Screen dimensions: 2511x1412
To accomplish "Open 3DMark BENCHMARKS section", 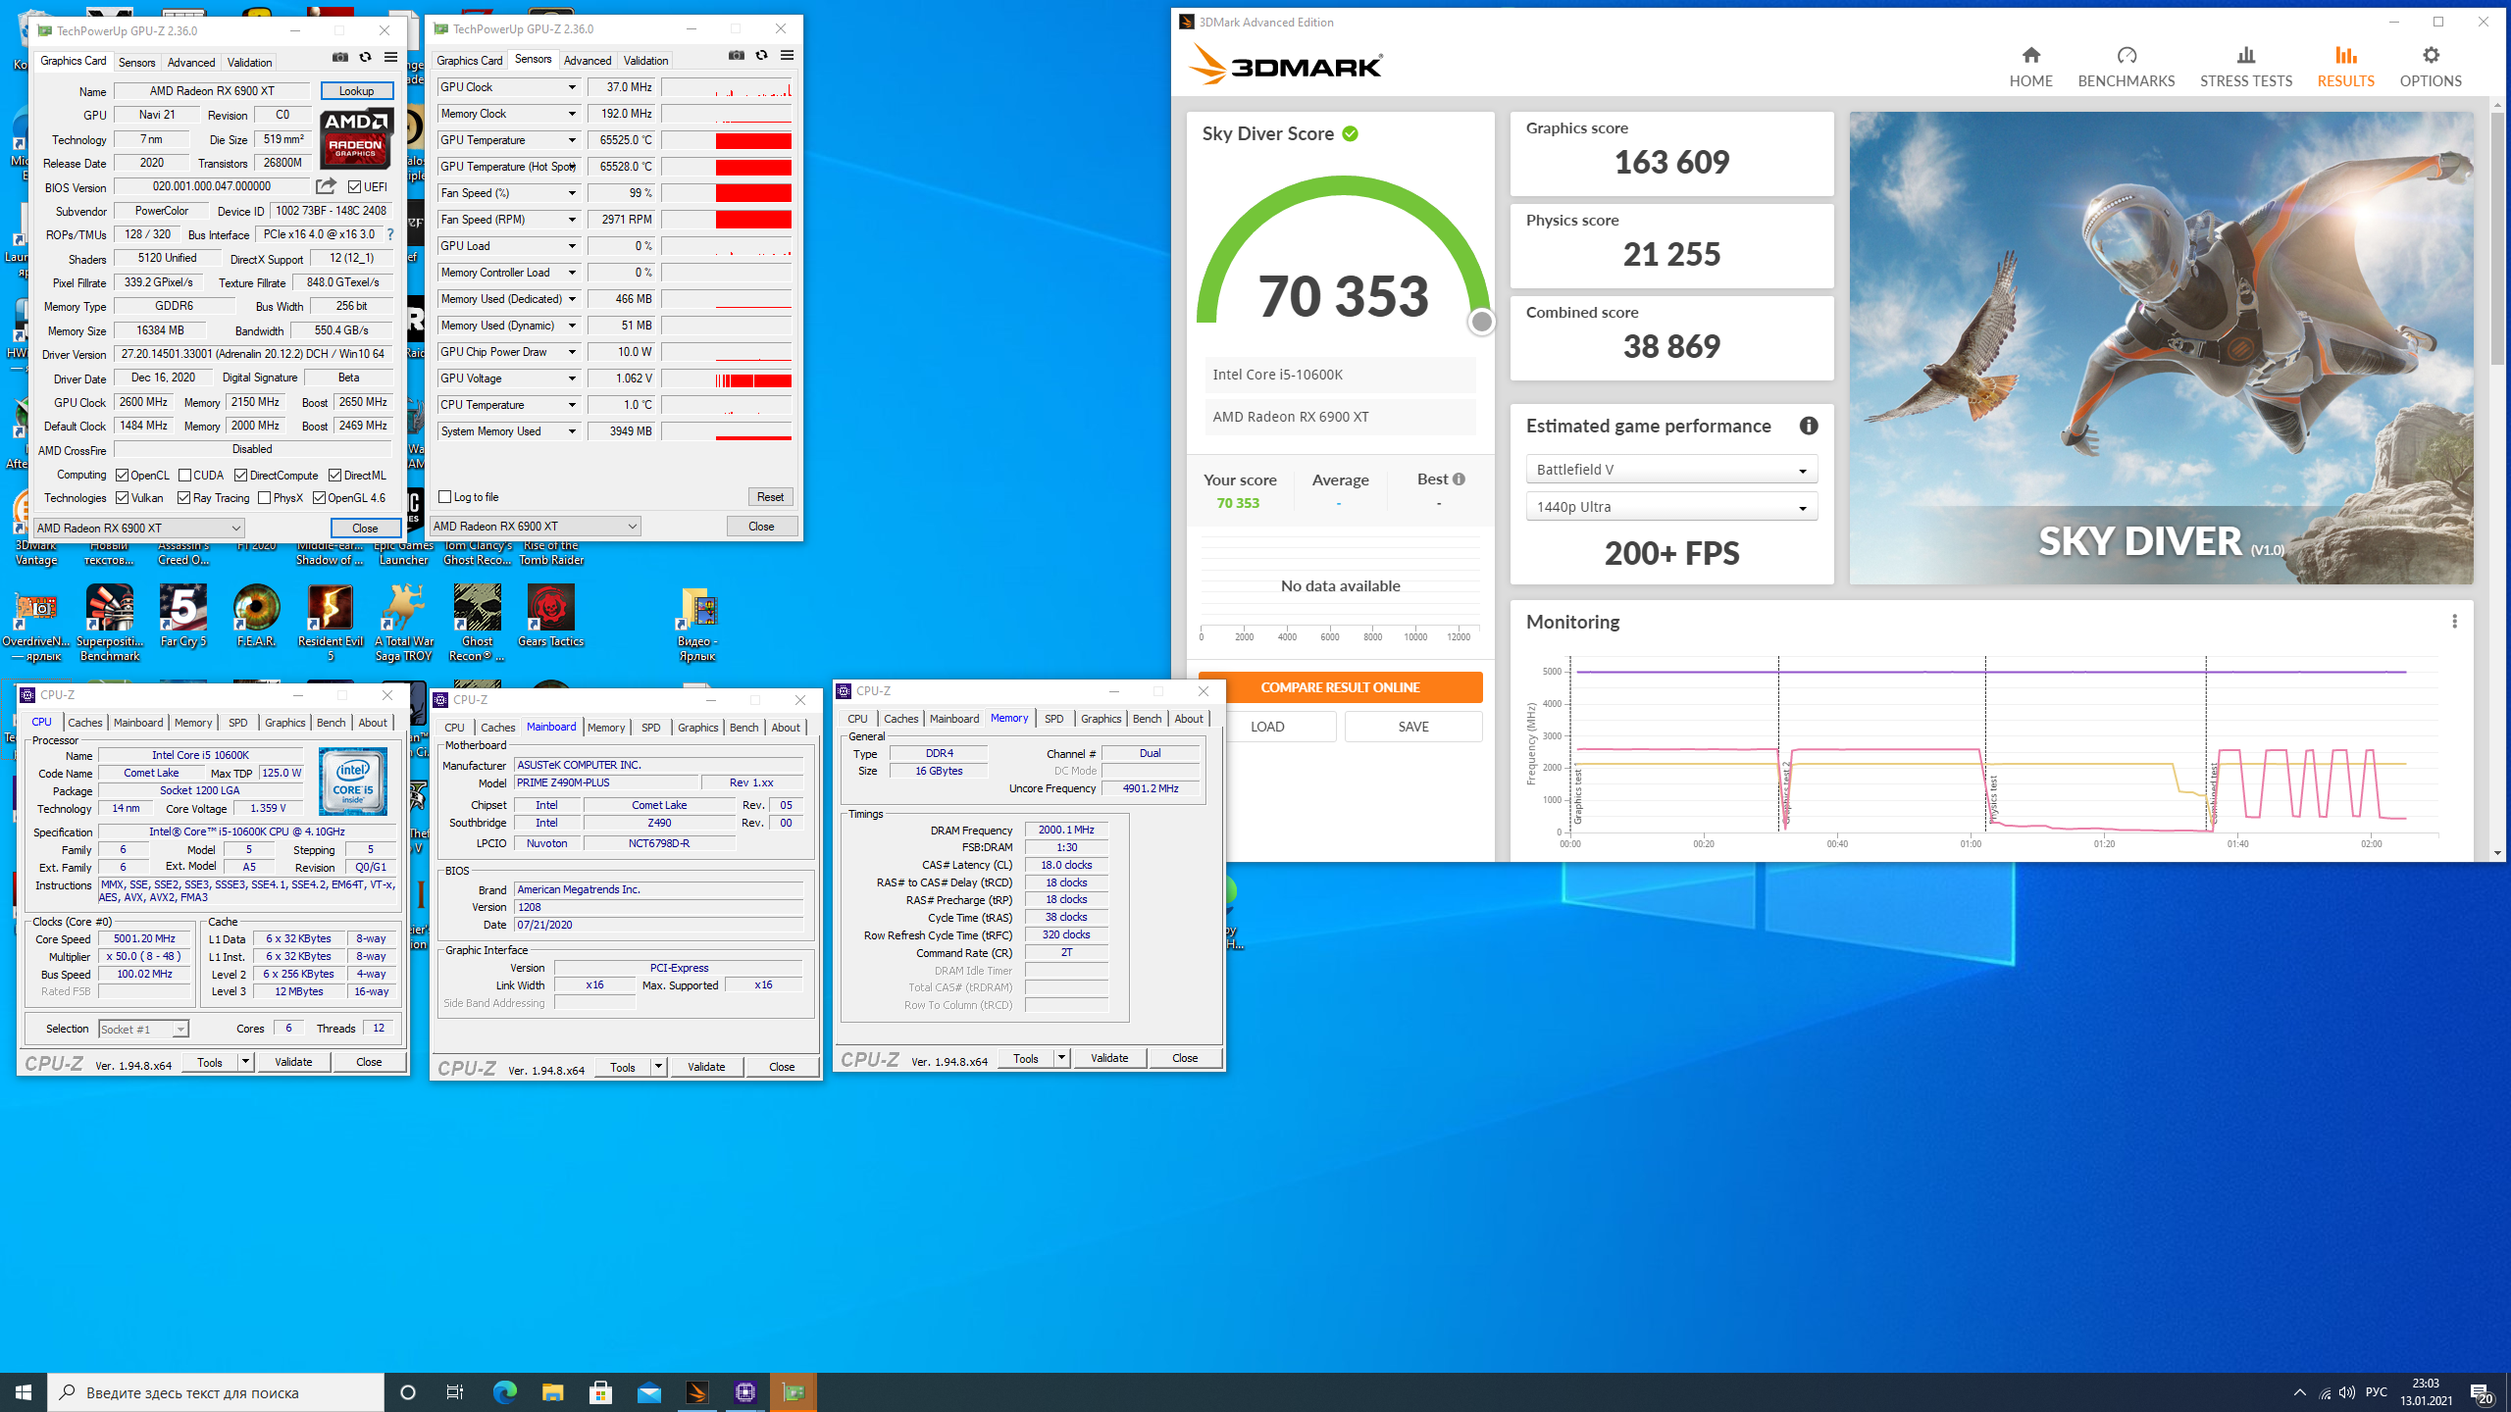I will (2126, 67).
